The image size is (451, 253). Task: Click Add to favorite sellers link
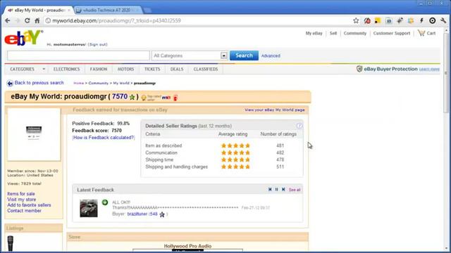coord(29,205)
